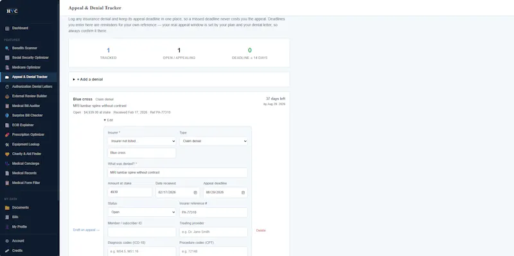Viewport: 514px width, 256px height.
Task: Open My Profile in sidebar
Action: click(x=19, y=227)
